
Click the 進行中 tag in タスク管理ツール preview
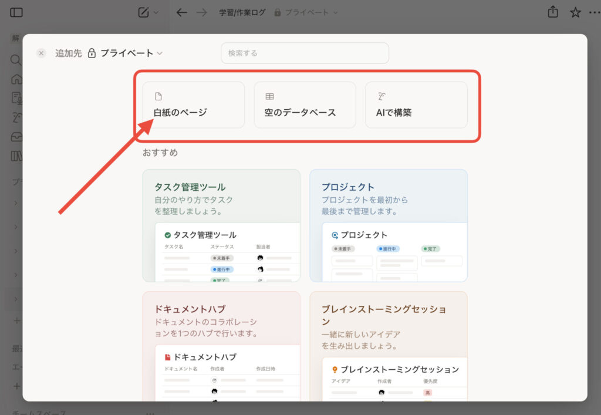(x=222, y=269)
